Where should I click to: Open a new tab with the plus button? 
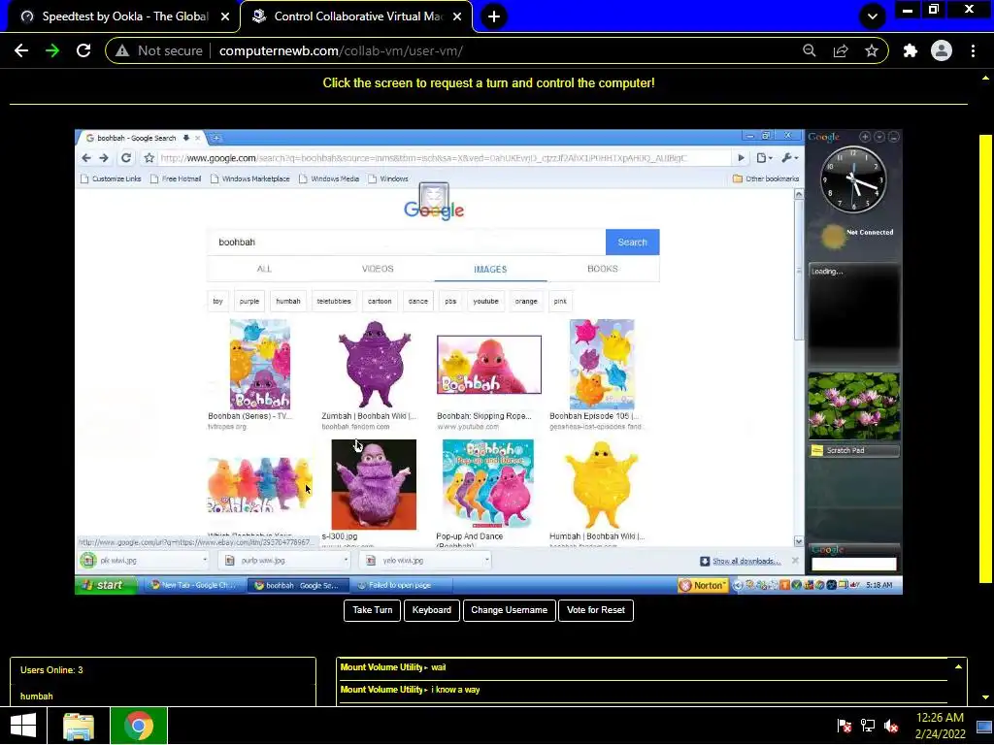point(494,16)
